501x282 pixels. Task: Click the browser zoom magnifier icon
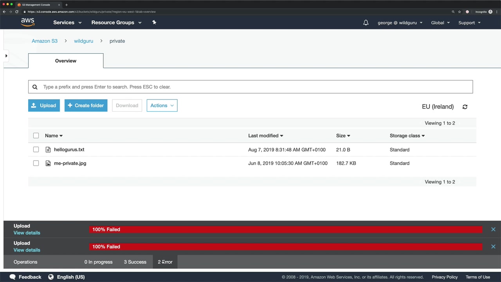453,12
